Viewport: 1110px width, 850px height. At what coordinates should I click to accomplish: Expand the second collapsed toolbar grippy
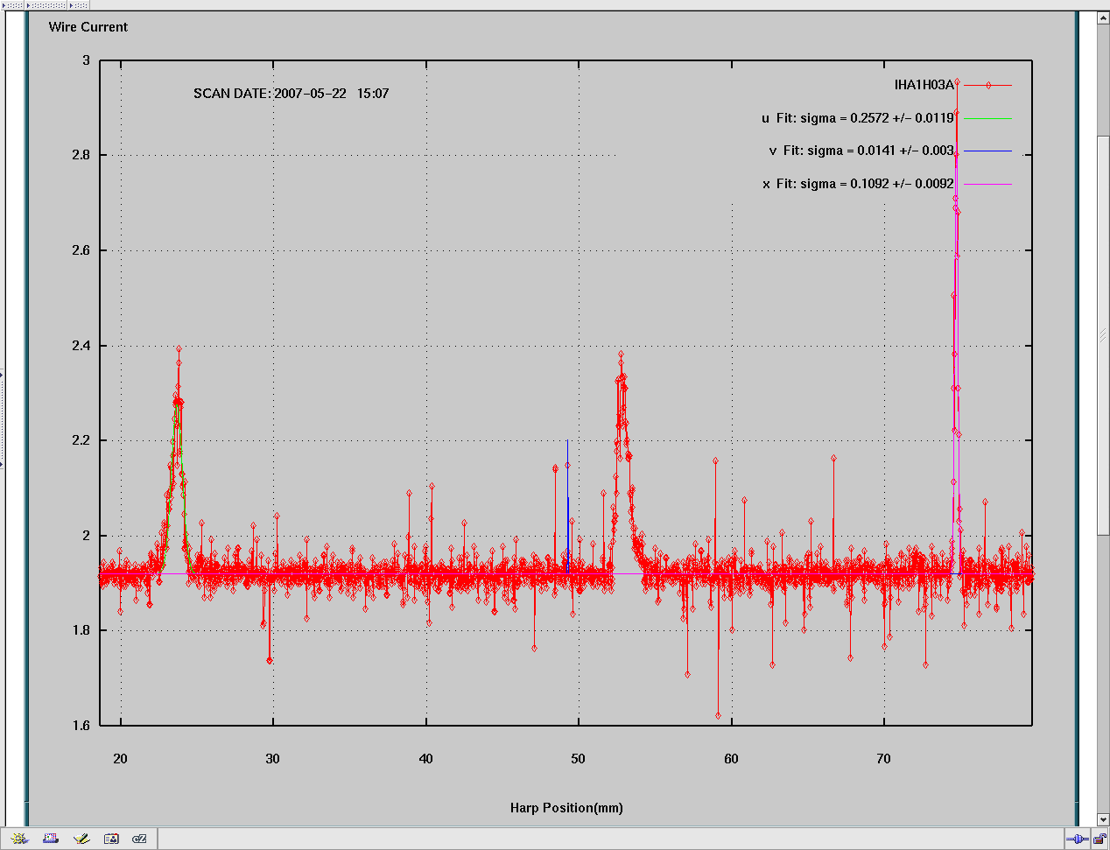click(x=46, y=5)
